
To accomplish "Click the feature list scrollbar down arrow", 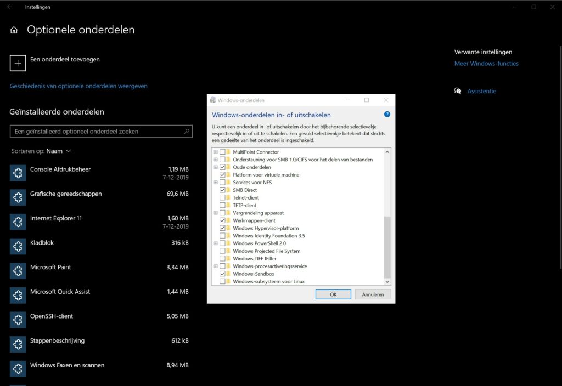I will [x=387, y=282].
